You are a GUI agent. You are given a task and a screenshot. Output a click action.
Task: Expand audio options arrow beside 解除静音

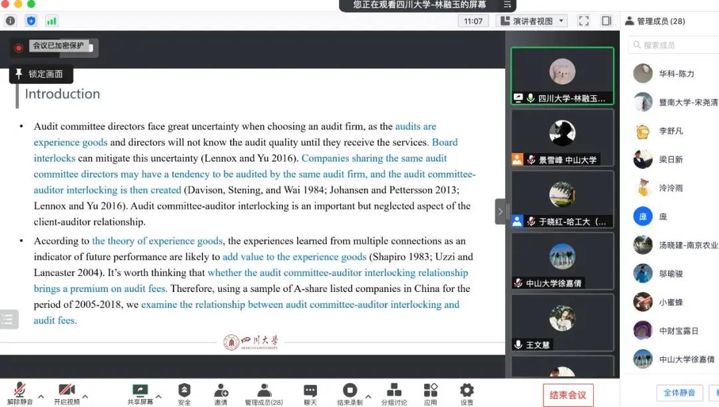(41, 397)
